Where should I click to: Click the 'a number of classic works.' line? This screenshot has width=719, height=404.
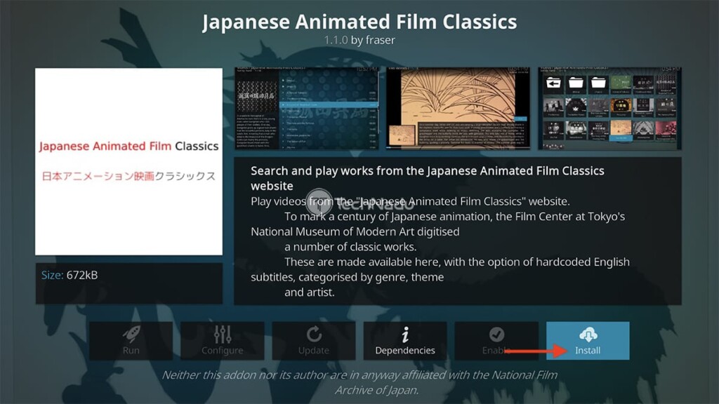(x=350, y=246)
